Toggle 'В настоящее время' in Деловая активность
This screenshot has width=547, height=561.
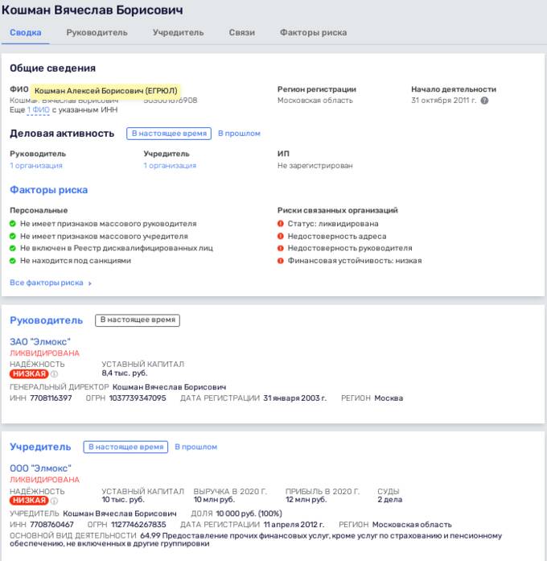click(169, 134)
